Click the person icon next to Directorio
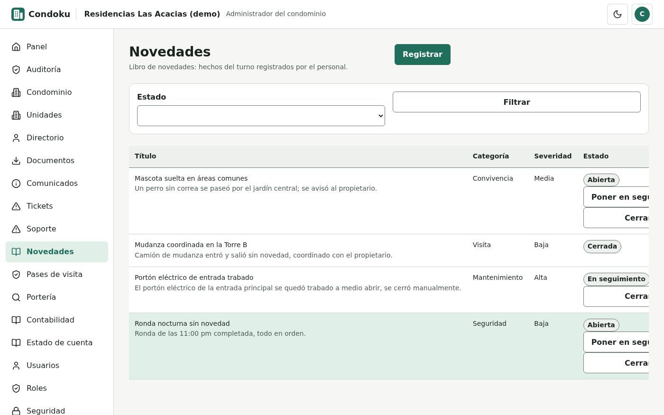664x415 pixels. (16, 138)
